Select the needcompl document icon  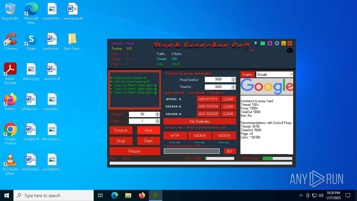(31, 162)
